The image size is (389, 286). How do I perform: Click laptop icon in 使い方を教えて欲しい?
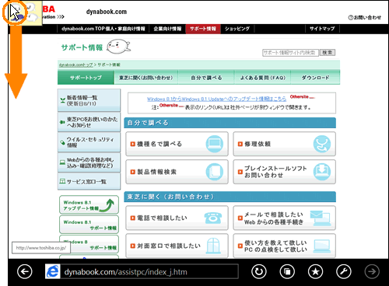coord(322,246)
